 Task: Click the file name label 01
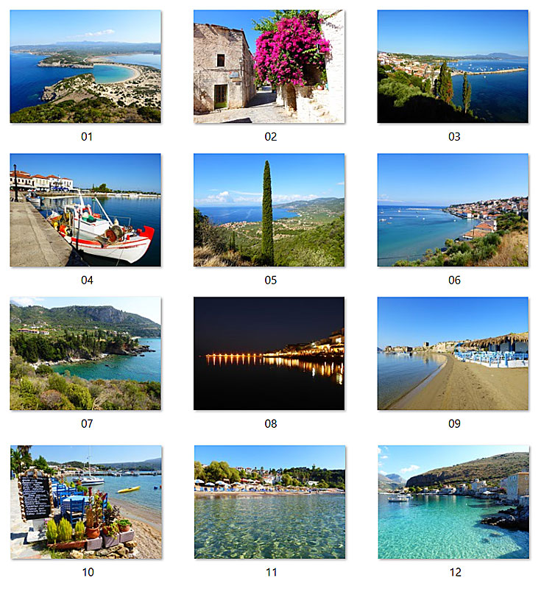[87, 137]
